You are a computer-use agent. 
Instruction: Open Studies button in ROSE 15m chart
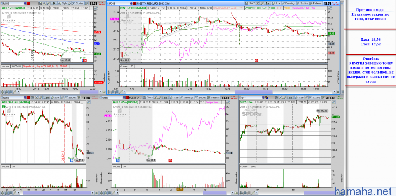point(71,98)
